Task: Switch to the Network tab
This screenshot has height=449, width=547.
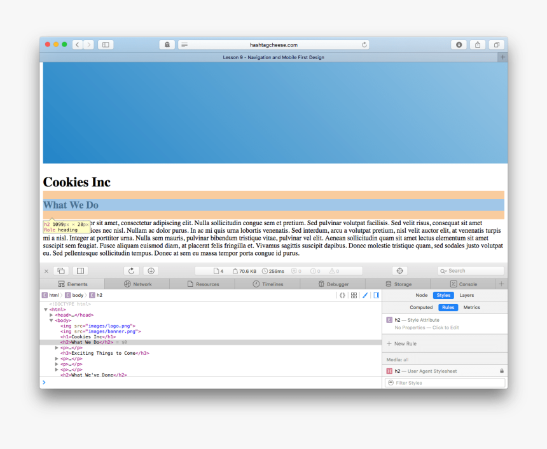Action: pos(138,284)
